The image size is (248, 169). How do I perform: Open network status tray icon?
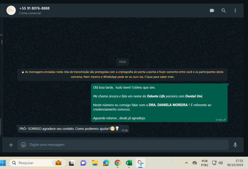[x=214, y=163]
